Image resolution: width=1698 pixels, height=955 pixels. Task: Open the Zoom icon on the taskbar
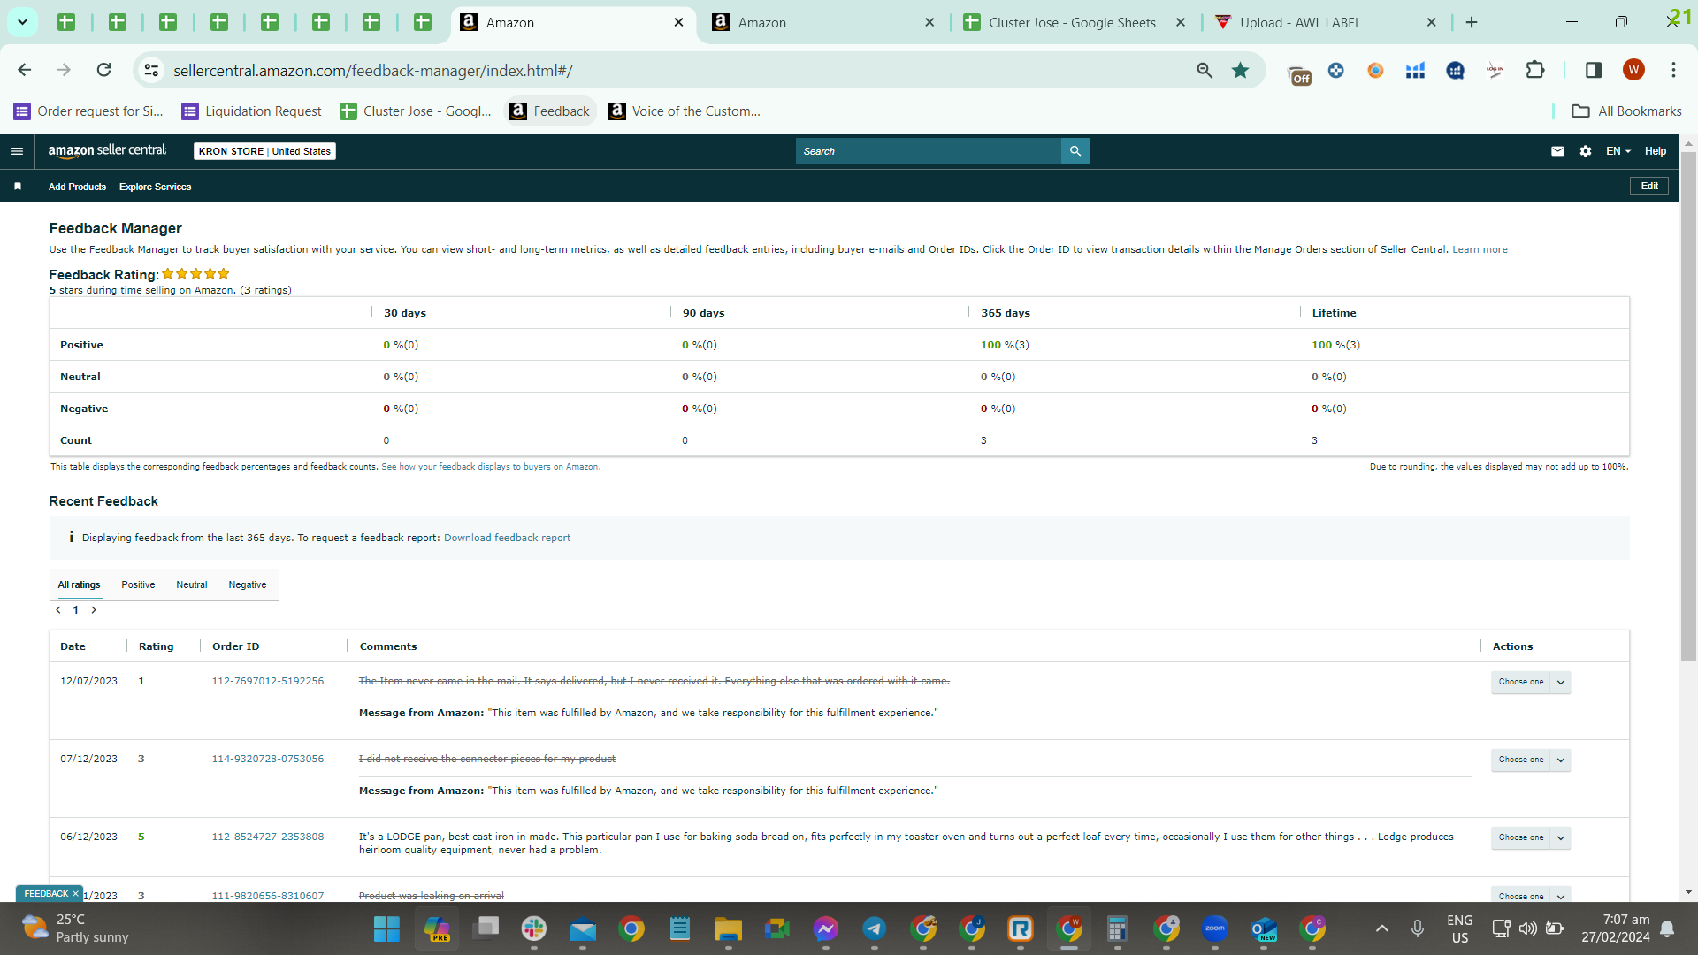[1215, 928]
